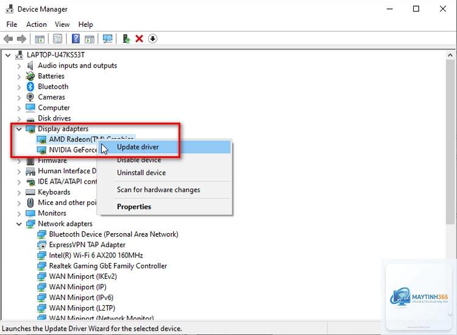This screenshot has width=457, height=335.
Task: Collapse the LAPTOP-U47KS53T root node
Action: click(x=8, y=55)
